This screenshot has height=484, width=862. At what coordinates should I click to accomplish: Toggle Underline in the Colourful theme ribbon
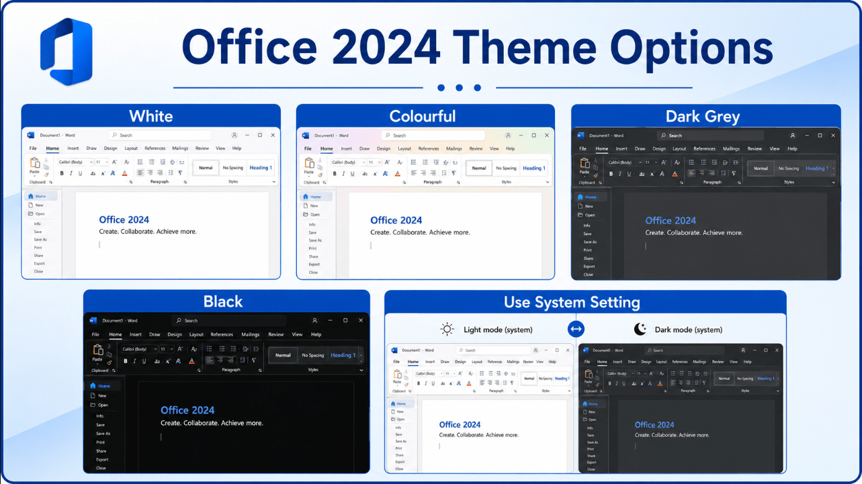click(x=353, y=174)
